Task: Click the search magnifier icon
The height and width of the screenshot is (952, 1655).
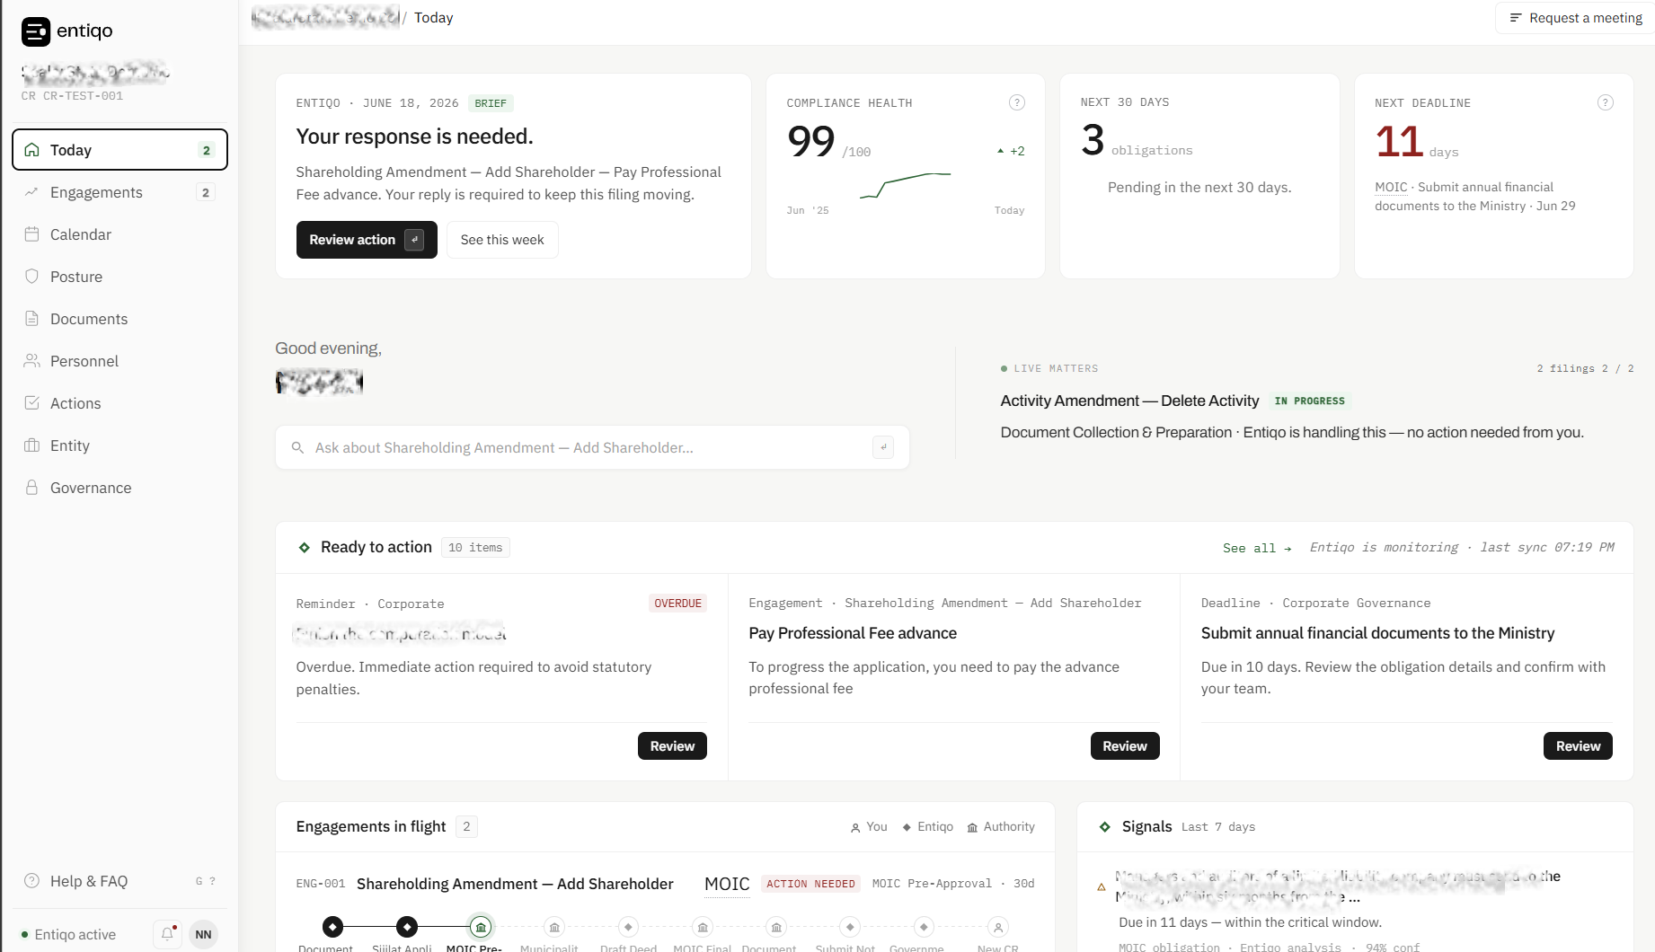Action: pos(297,447)
